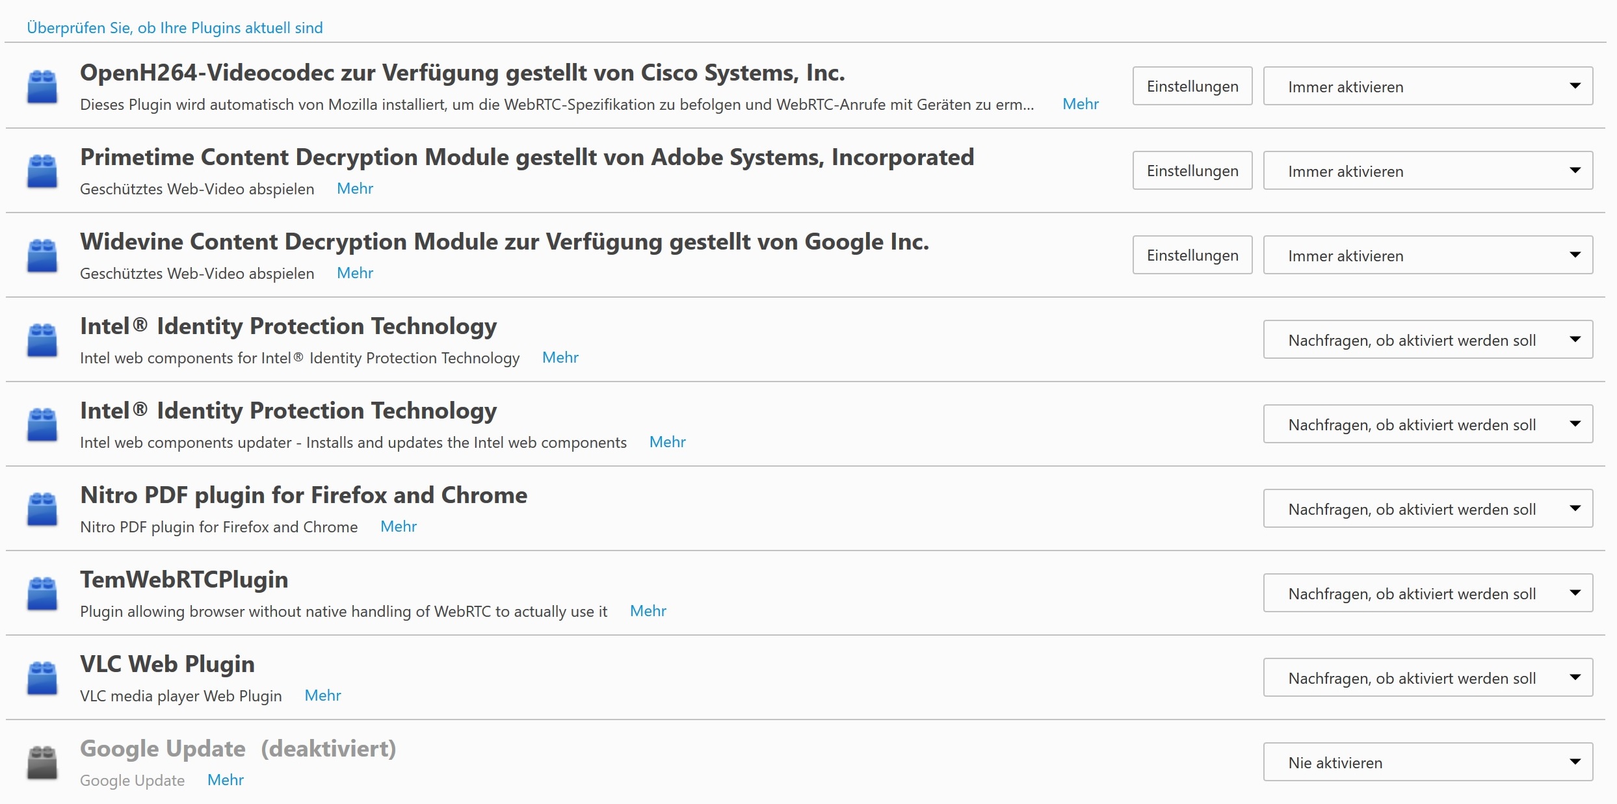The width and height of the screenshot is (1617, 804).
Task: Open the VLC Web Plugin activation dropdown
Action: [x=1427, y=678]
